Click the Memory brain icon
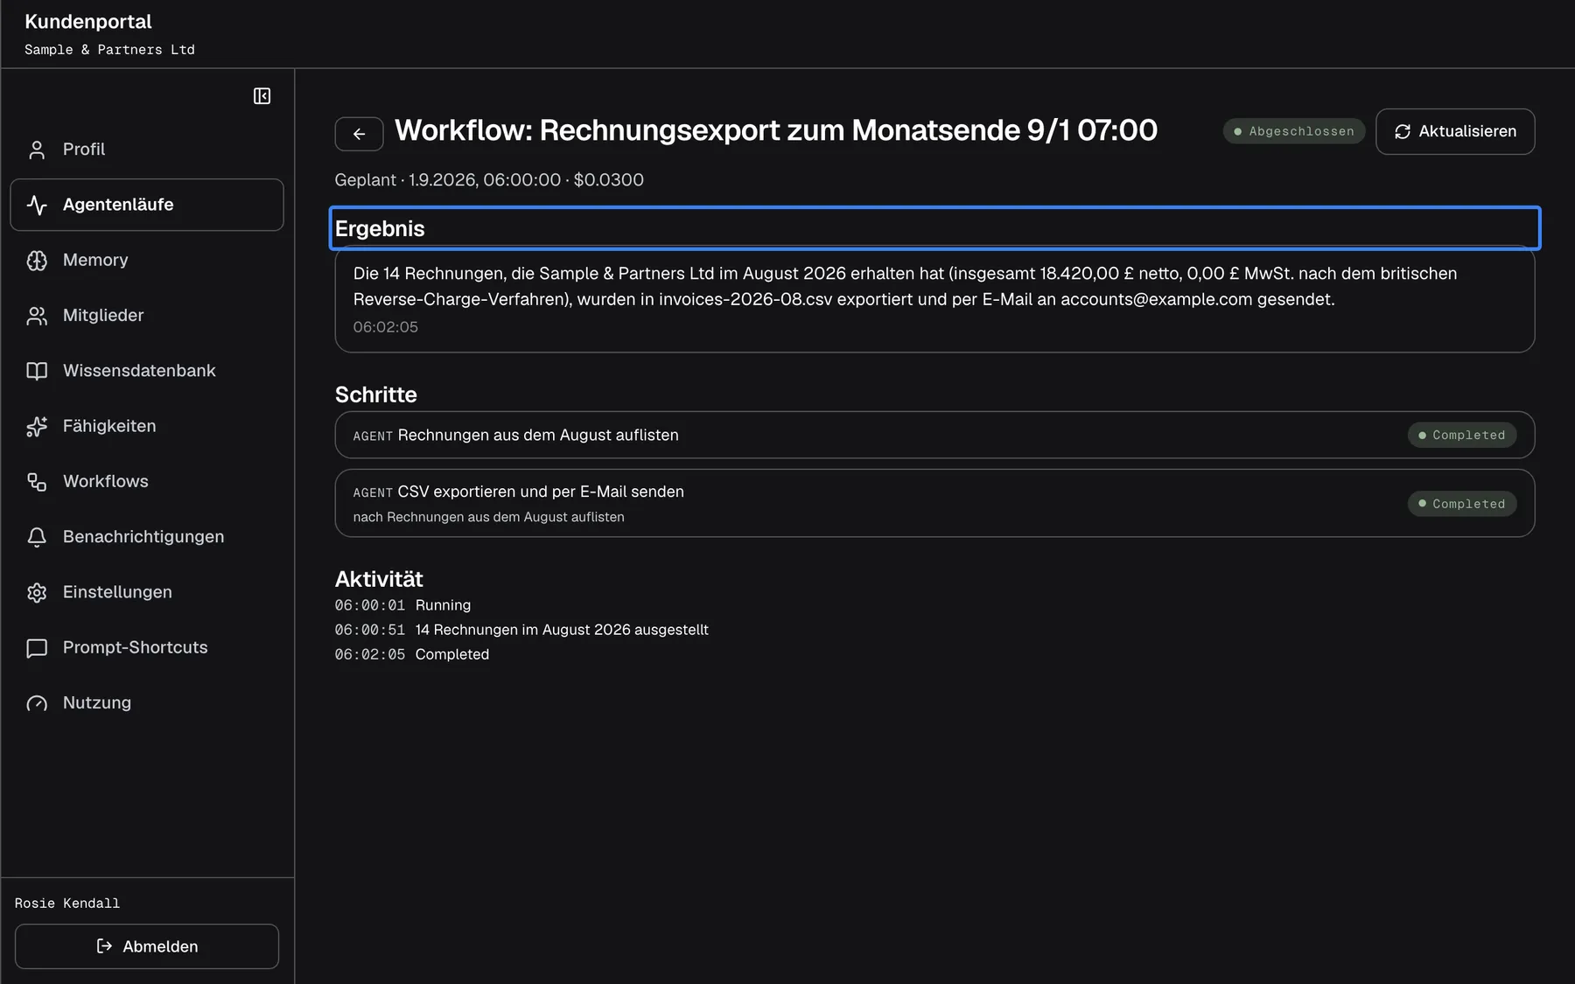 pos(37,260)
